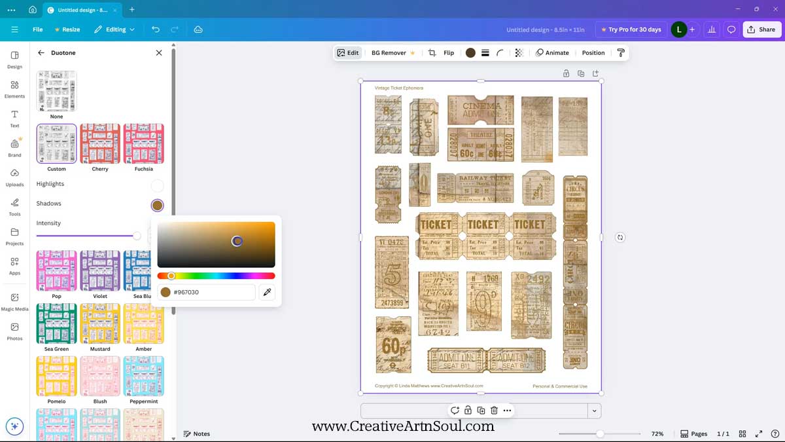Click the copy style paint roller icon
Image resolution: width=785 pixels, height=442 pixels.
coord(621,52)
